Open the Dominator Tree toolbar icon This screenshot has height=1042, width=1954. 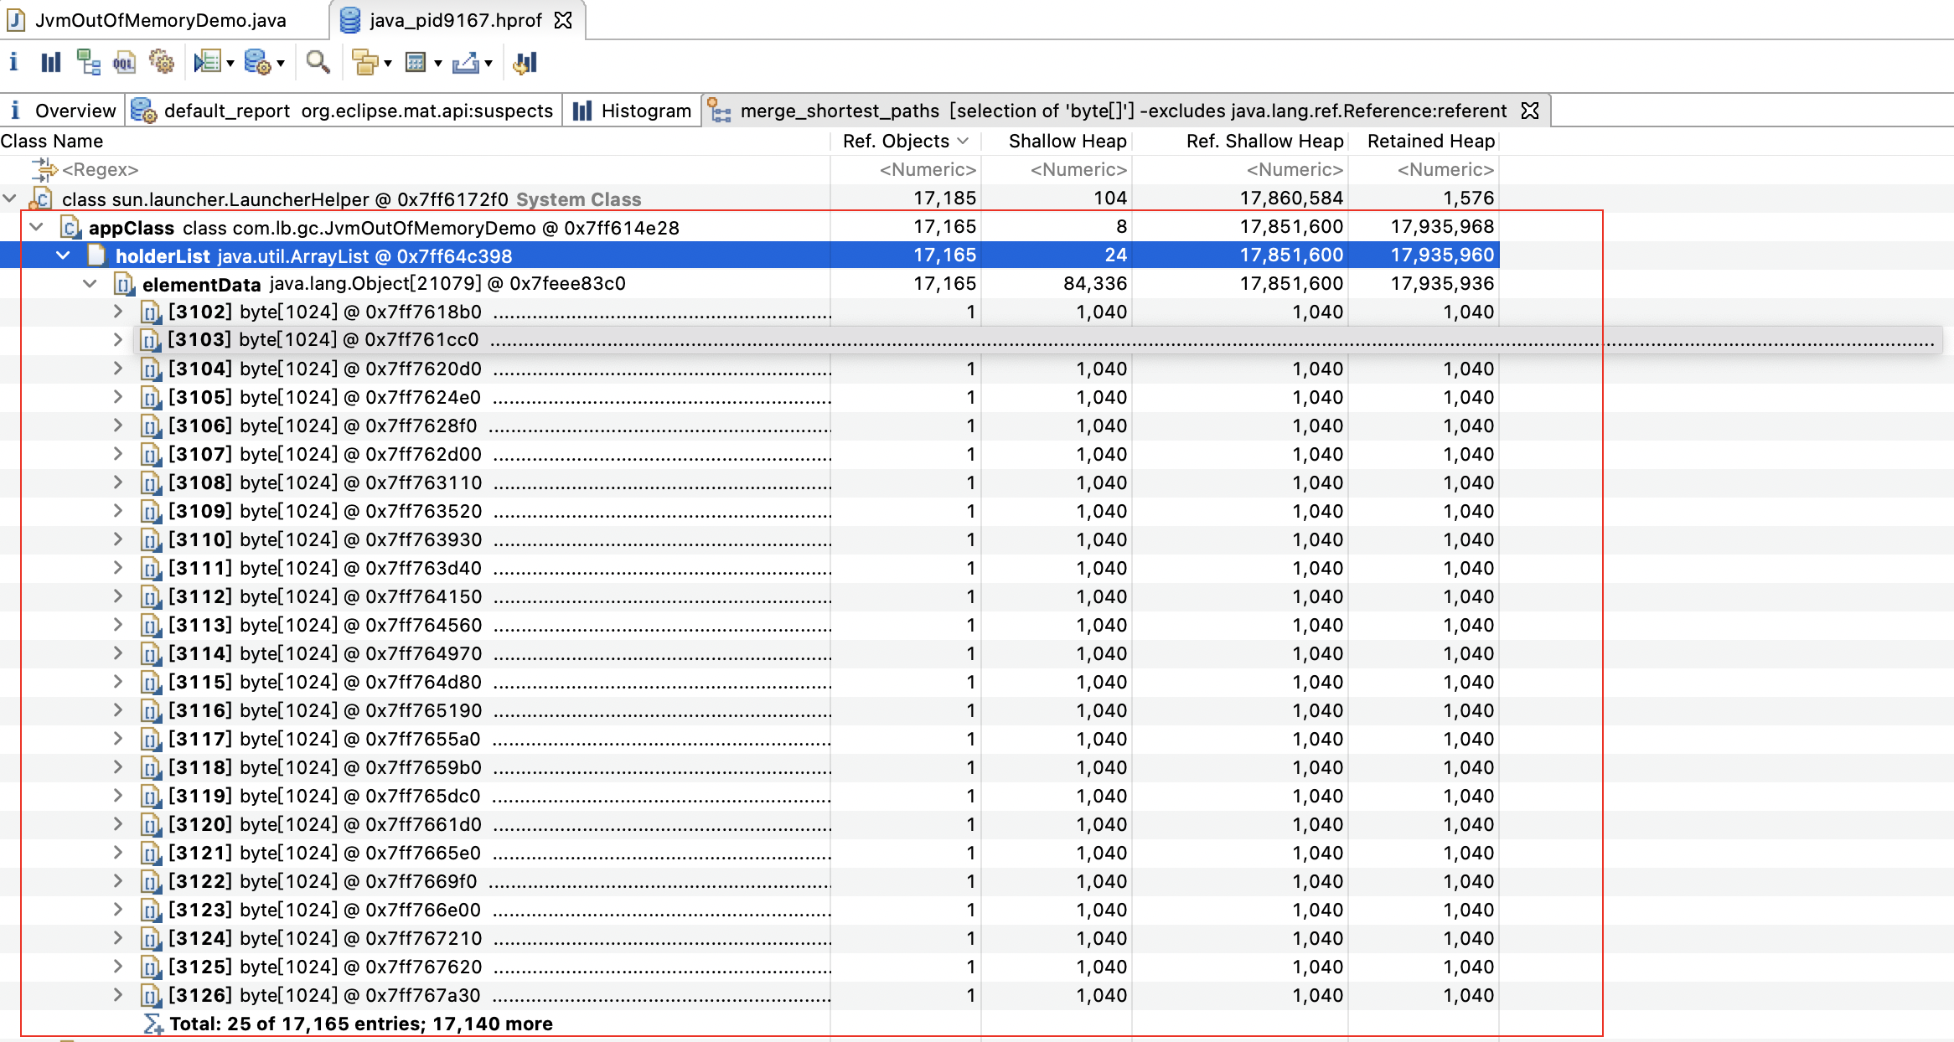(88, 63)
